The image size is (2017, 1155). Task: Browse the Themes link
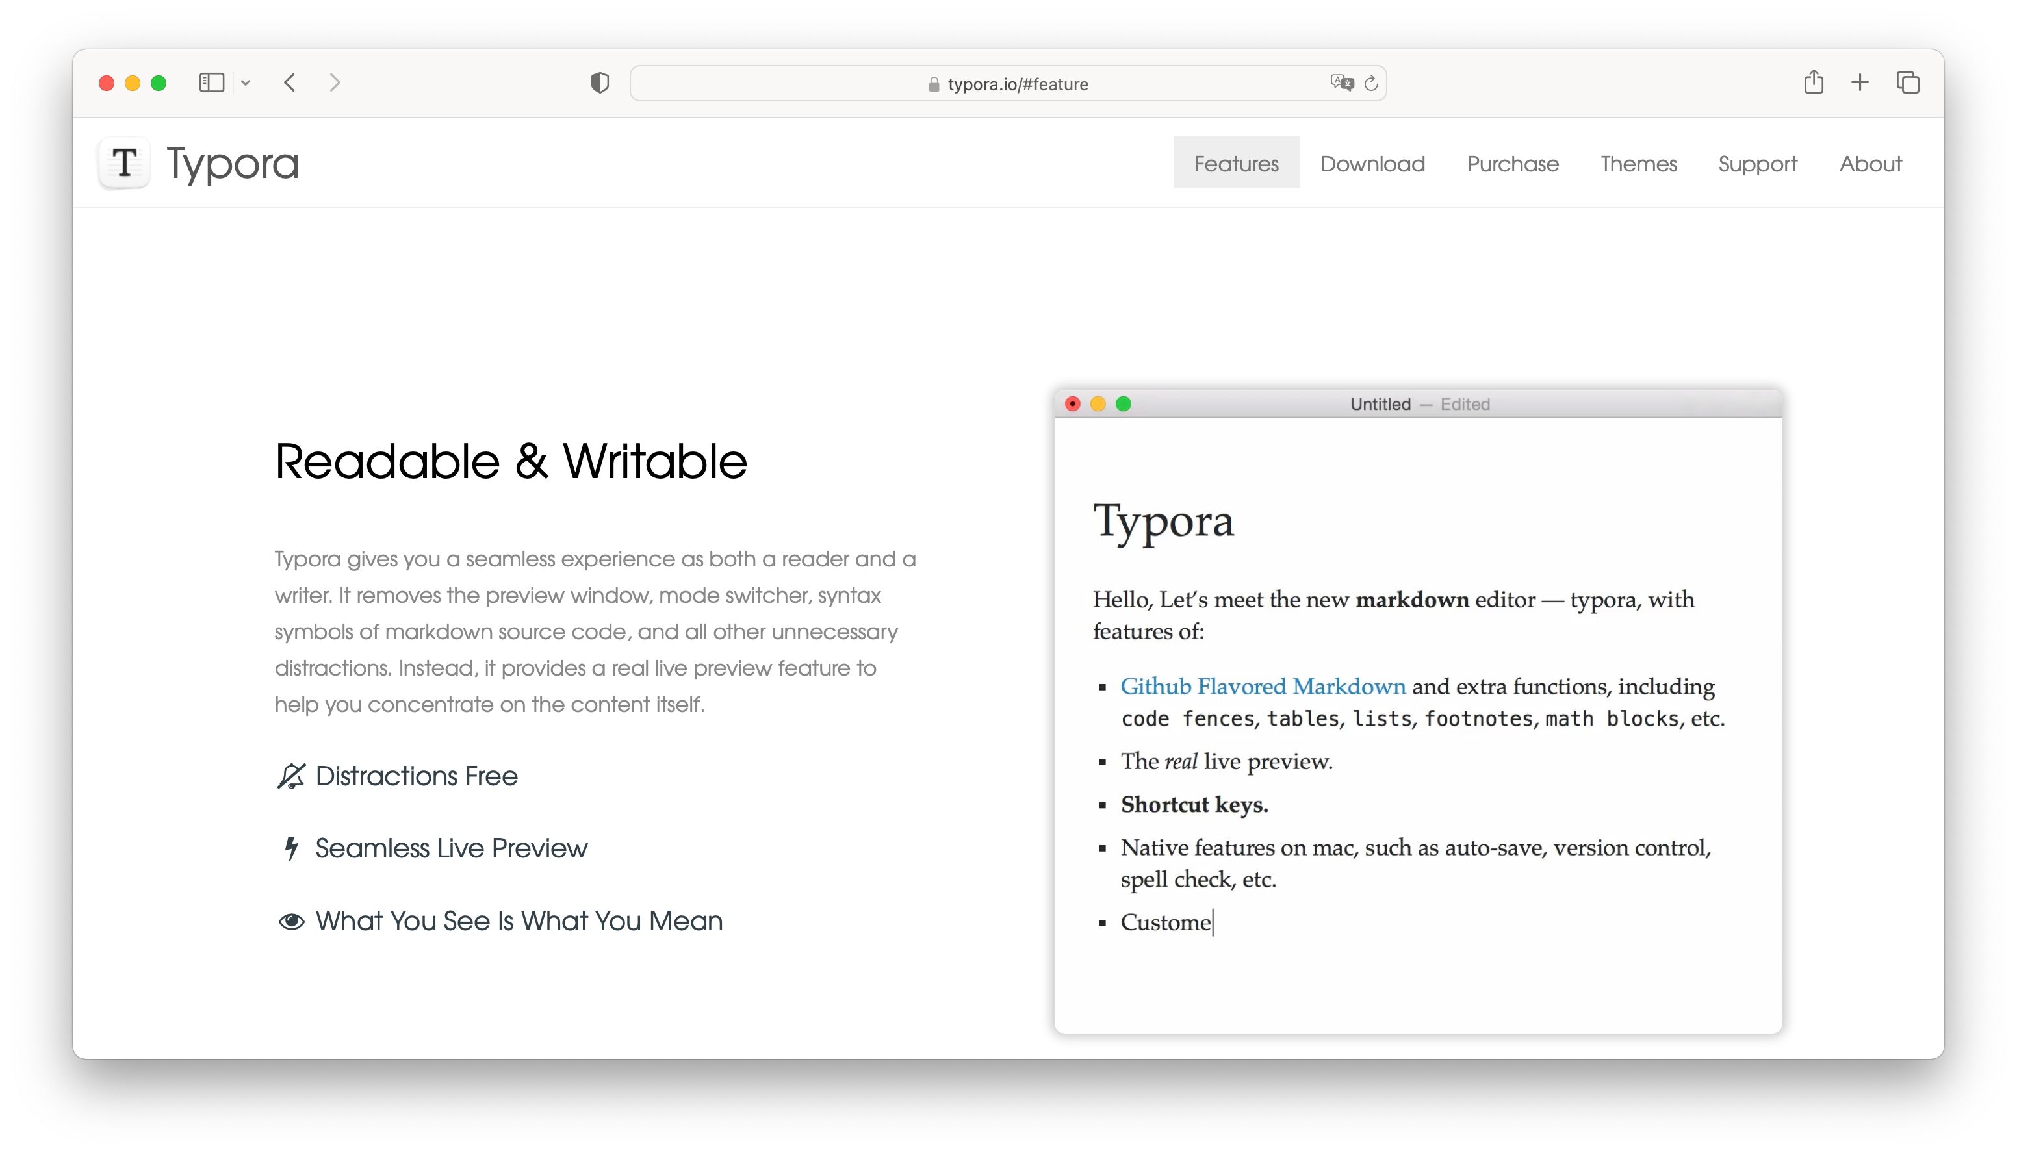point(1638,164)
